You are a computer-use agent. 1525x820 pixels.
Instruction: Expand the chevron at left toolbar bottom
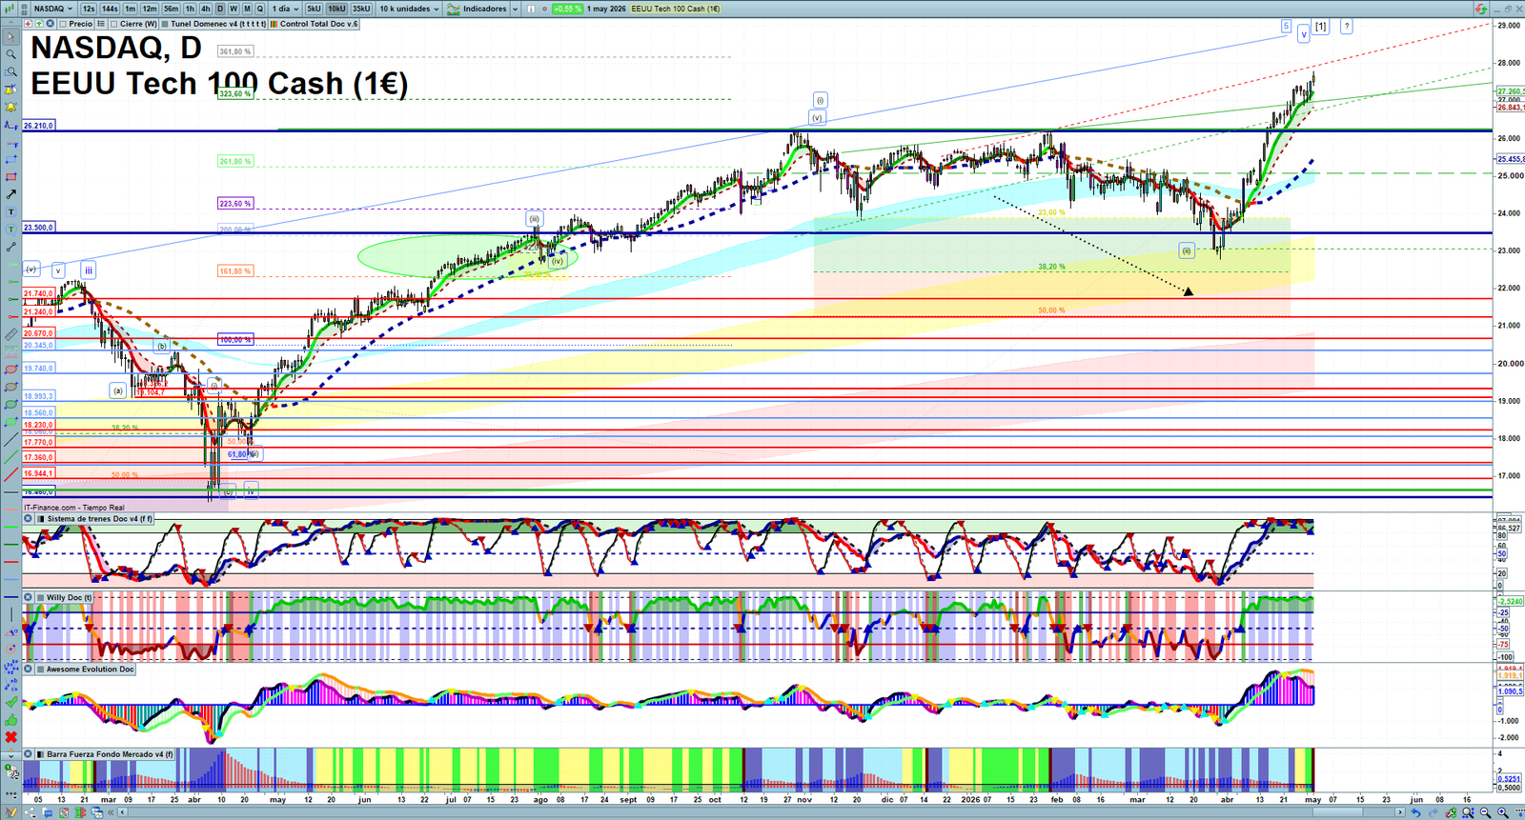(x=10, y=754)
